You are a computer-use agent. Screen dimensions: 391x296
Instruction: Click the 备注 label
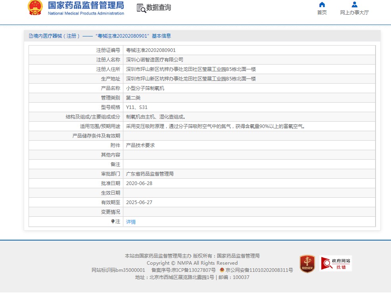pyautogui.click(x=115, y=164)
